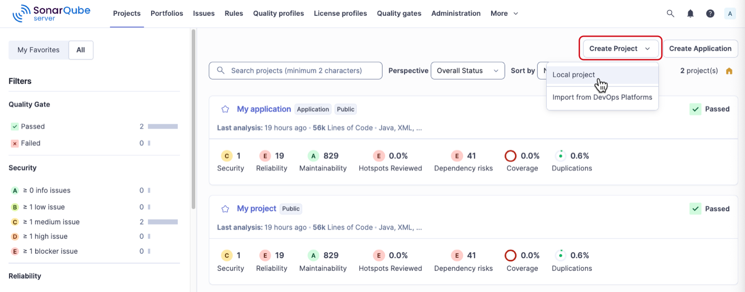Open the More navigation dropdown
The width and height of the screenshot is (745, 292).
pos(504,13)
